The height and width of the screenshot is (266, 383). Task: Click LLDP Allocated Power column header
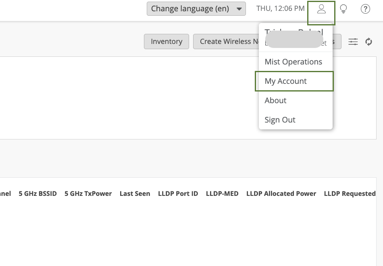click(x=281, y=193)
